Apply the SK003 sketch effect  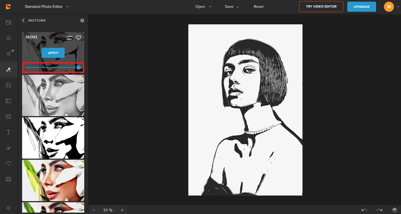click(53, 53)
